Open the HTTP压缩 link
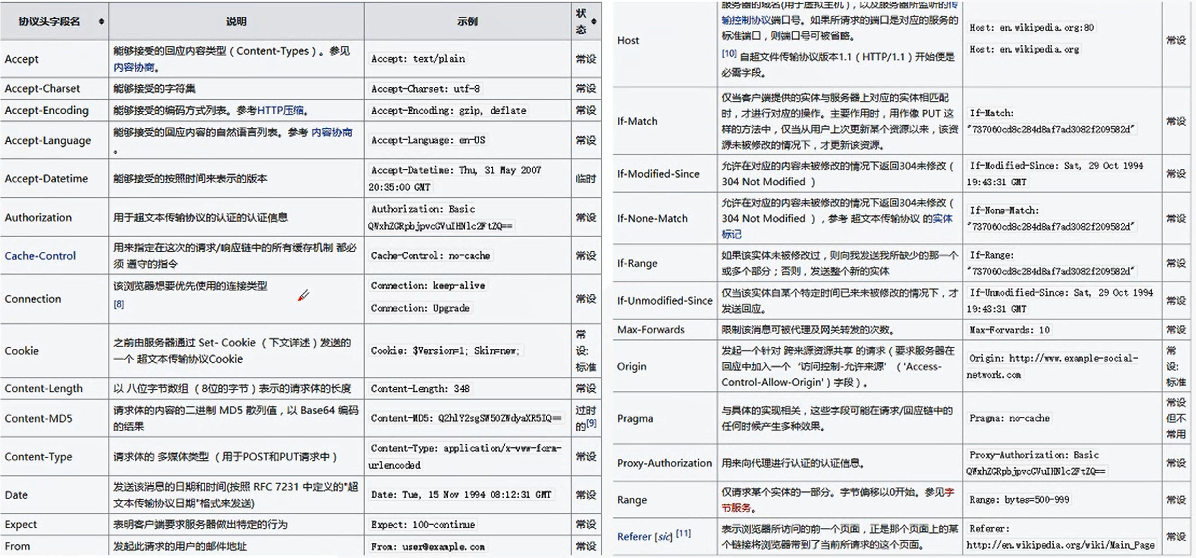The height and width of the screenshot is (558, 1196). pos(280,111)
